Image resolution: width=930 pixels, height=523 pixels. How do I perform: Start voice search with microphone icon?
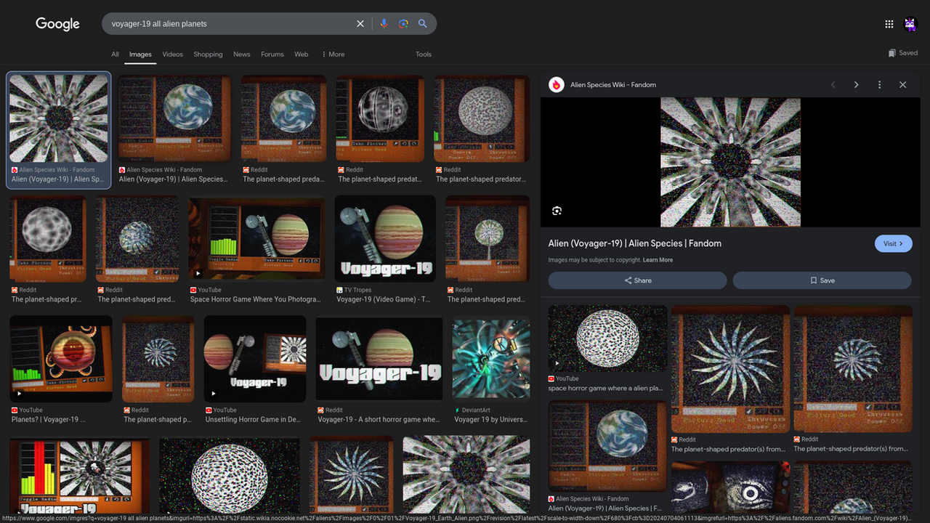(x=384, y=24)
